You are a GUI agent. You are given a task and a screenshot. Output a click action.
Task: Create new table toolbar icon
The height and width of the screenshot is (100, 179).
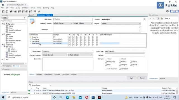pos(19,11)
